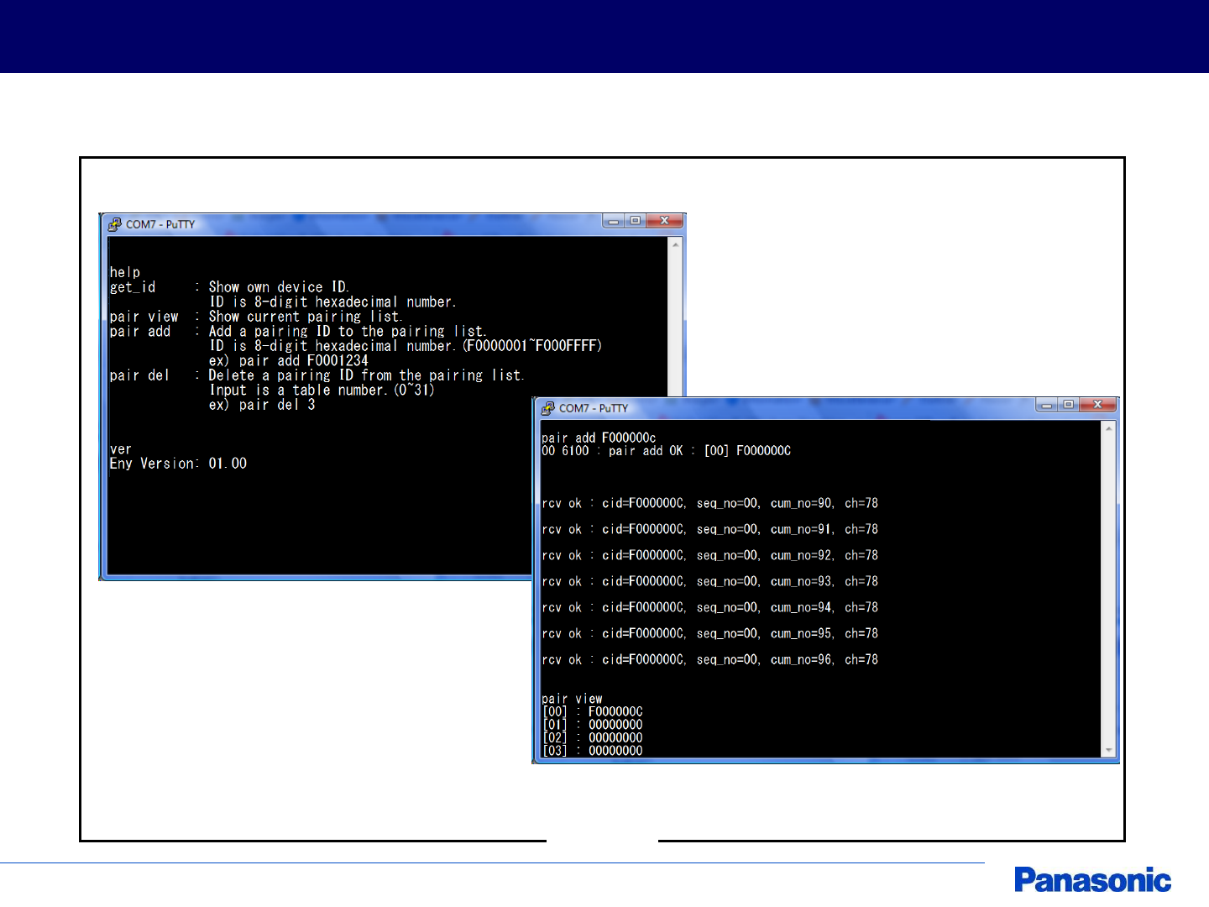Select the 'pair del' command name
This screenshot has width=1209, height=907.
click(x=139, y=375)
